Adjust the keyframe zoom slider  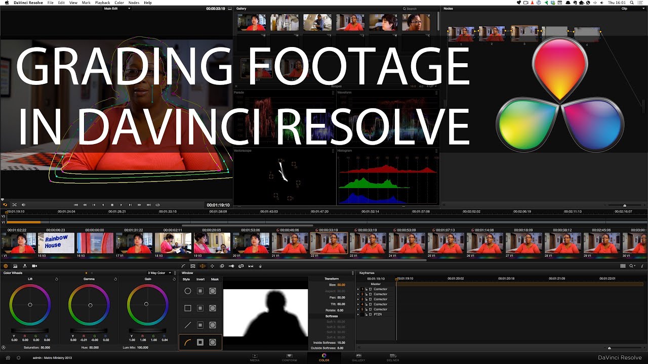[x=610, y=348]
